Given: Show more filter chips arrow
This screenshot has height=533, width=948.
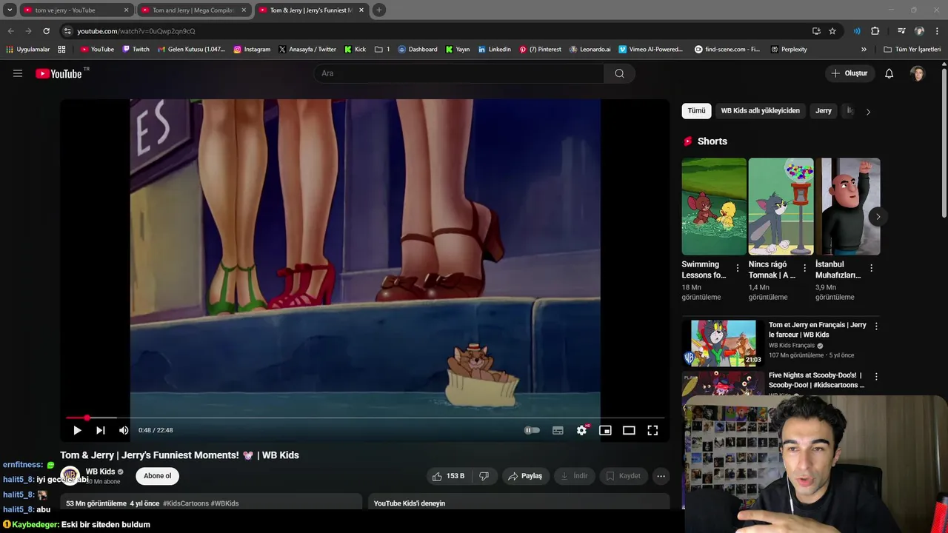Looking at the screenshot, I should click(868, 112).
